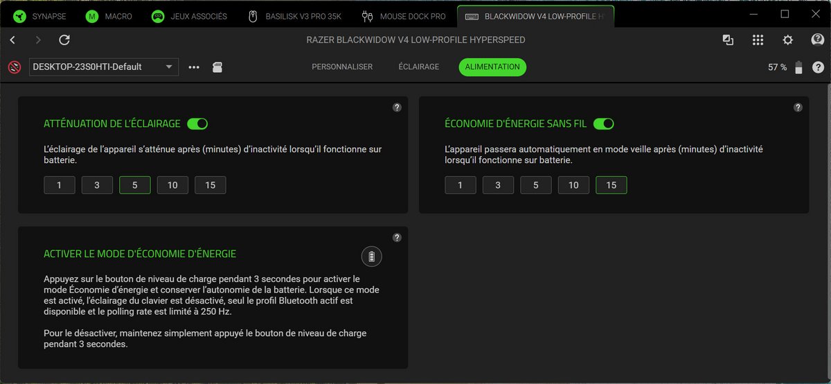Select 10 minutes for lighting attenuation
Screen dimensions: 831x384
tap(172, 185)
